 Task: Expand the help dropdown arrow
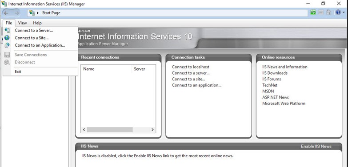(344, 12)
